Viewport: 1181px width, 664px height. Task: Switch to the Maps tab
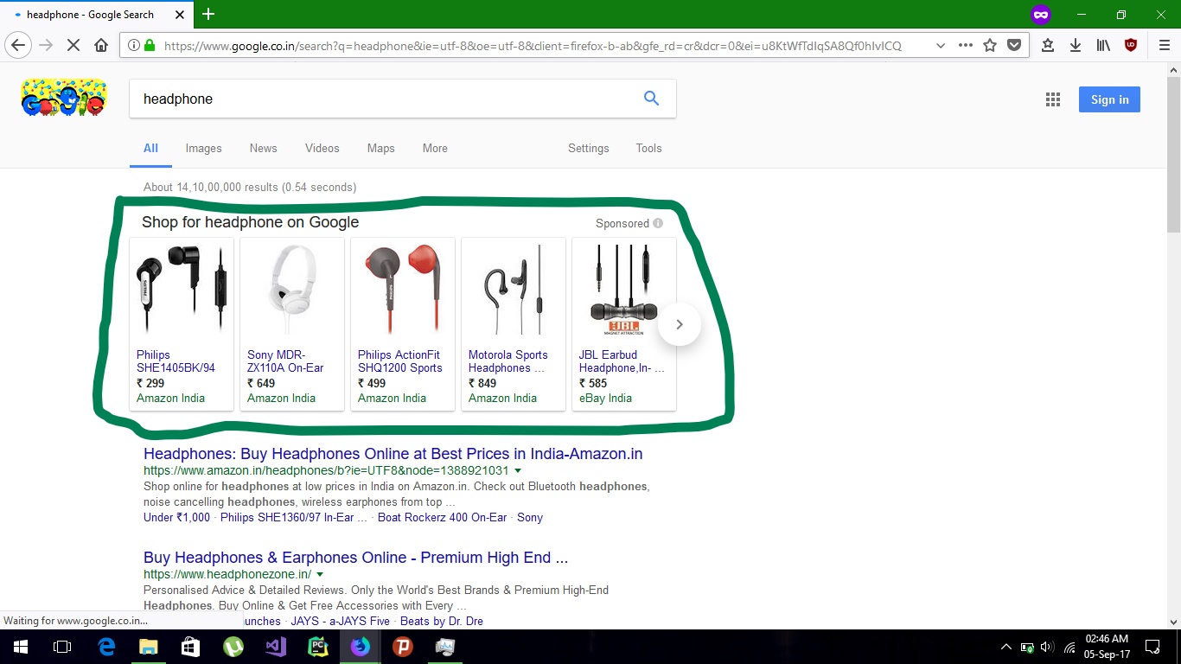coord(380,149)
